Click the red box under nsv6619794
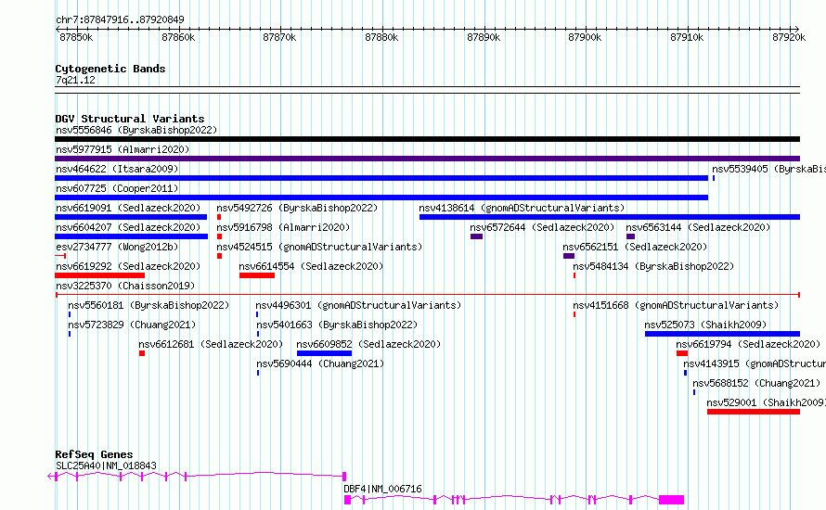 click(682, 353)
